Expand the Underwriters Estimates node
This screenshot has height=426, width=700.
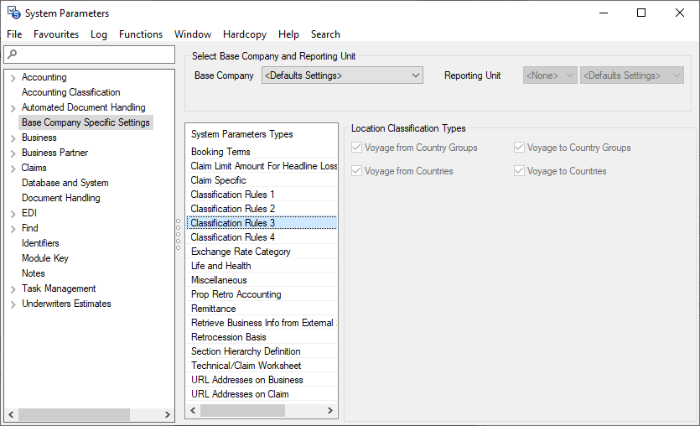[13, 304]
